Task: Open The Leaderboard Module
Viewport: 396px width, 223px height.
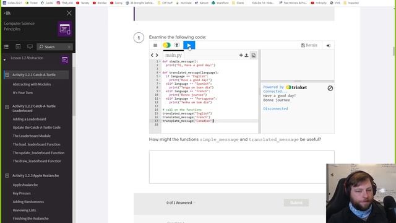Action: point(32,136)
